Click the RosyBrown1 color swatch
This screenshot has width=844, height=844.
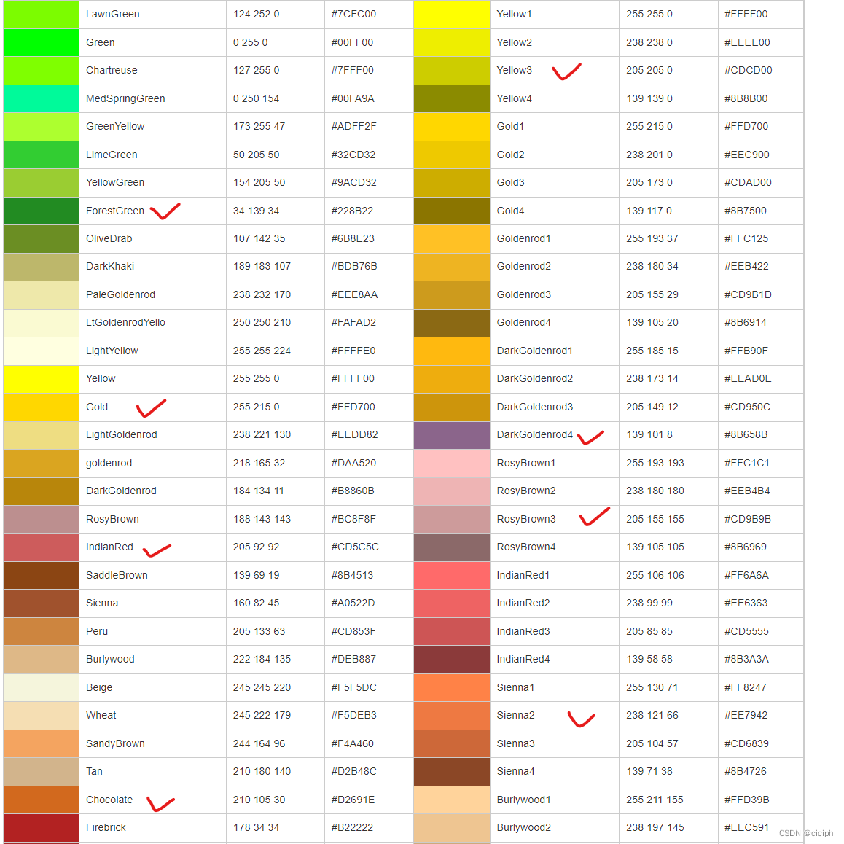coord(452,463)
